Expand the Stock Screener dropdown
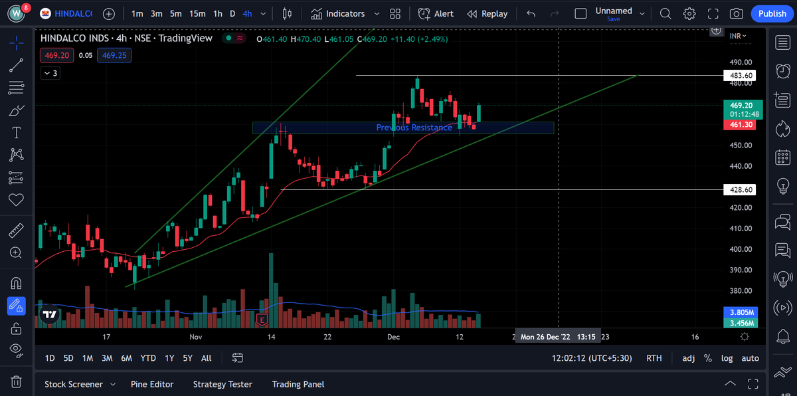Image resolution: width=797 pixels, height=396 pixels. tap(113, 384)
